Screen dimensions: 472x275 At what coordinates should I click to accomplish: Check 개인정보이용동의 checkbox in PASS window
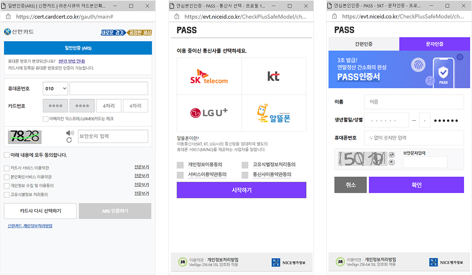pos(180,165)
